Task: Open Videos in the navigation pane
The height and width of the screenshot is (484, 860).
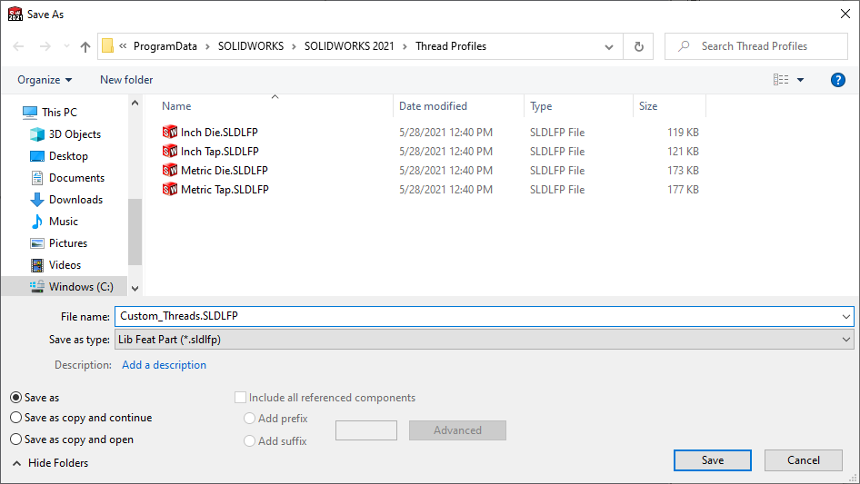Action: pos(65,265)
